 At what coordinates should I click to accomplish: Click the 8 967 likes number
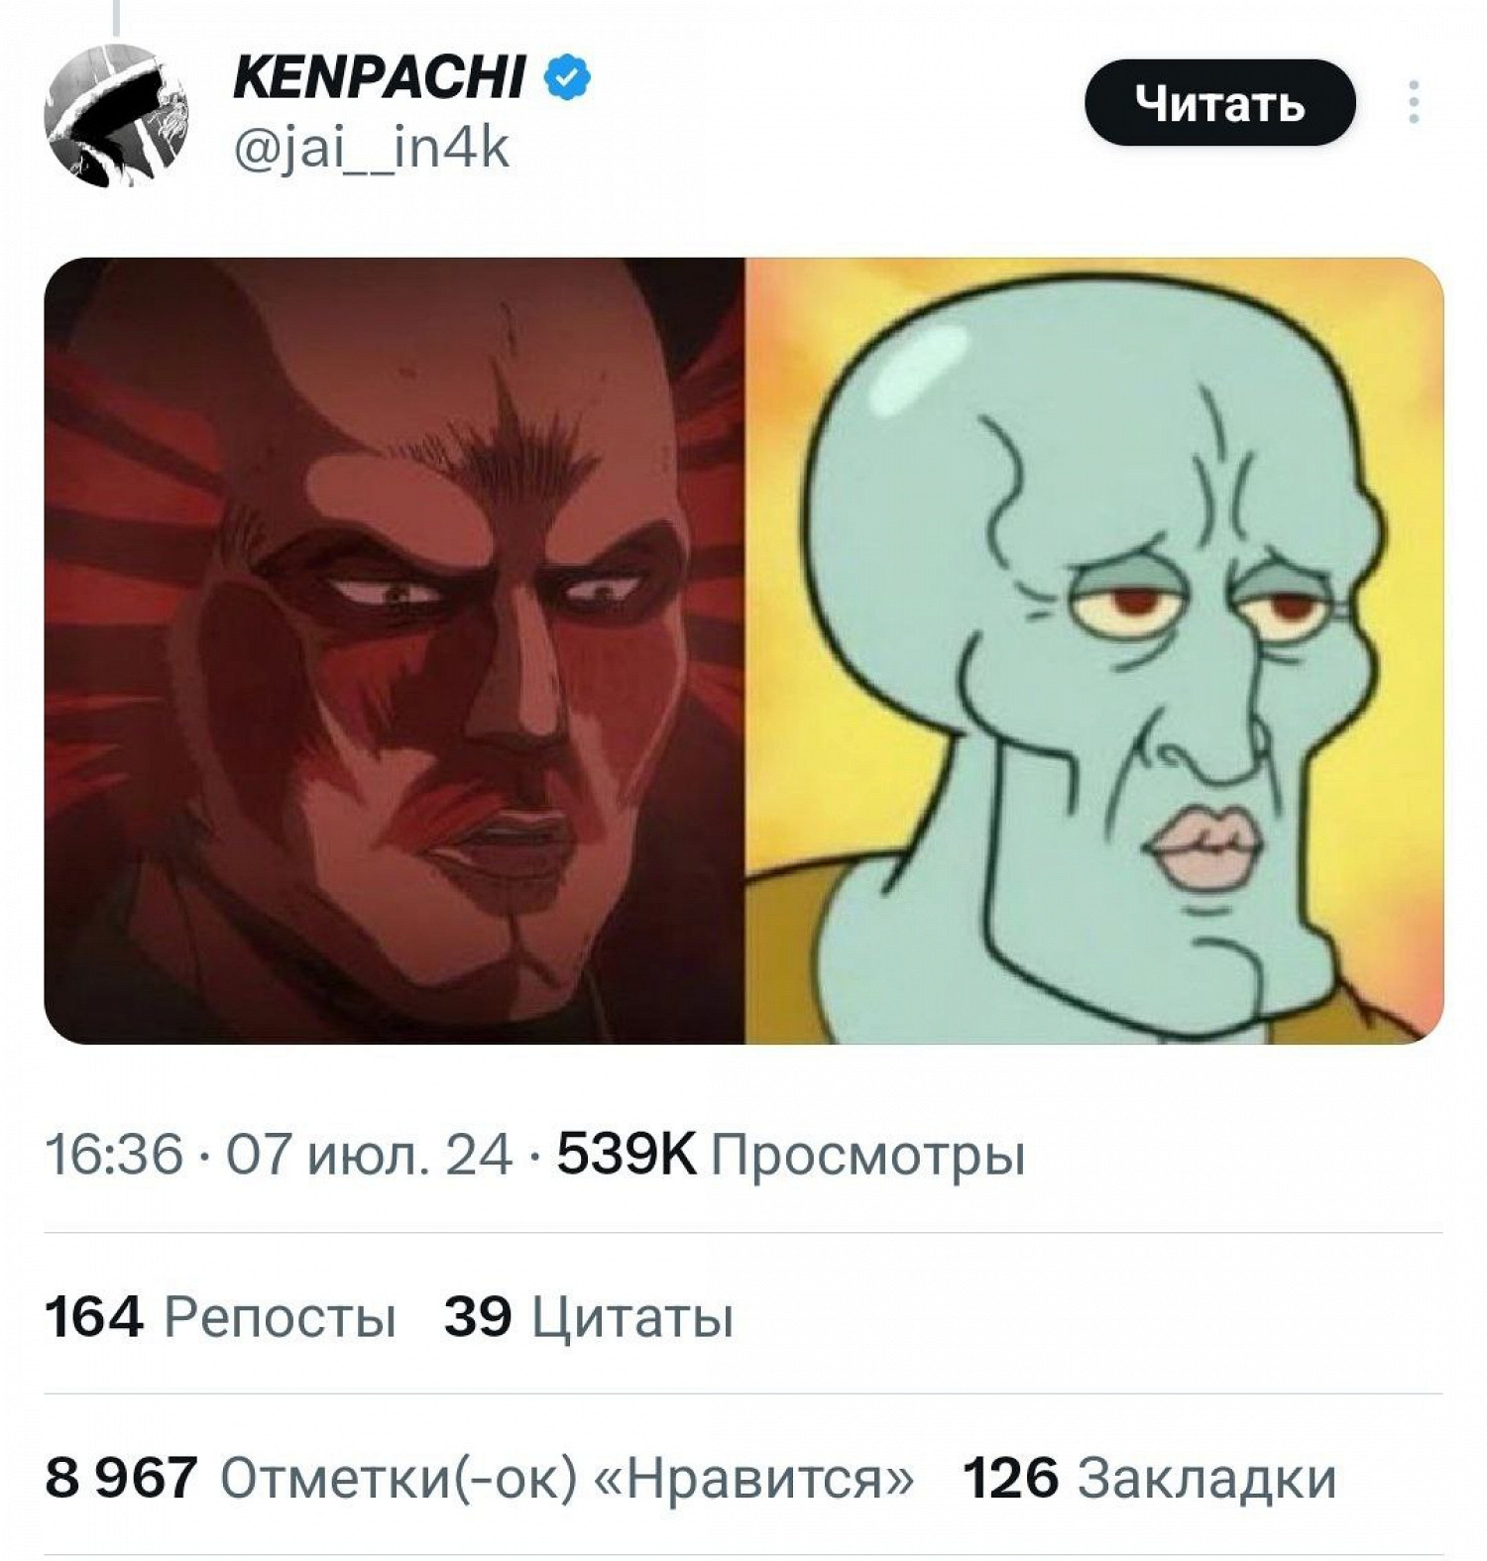(121, 1478)
